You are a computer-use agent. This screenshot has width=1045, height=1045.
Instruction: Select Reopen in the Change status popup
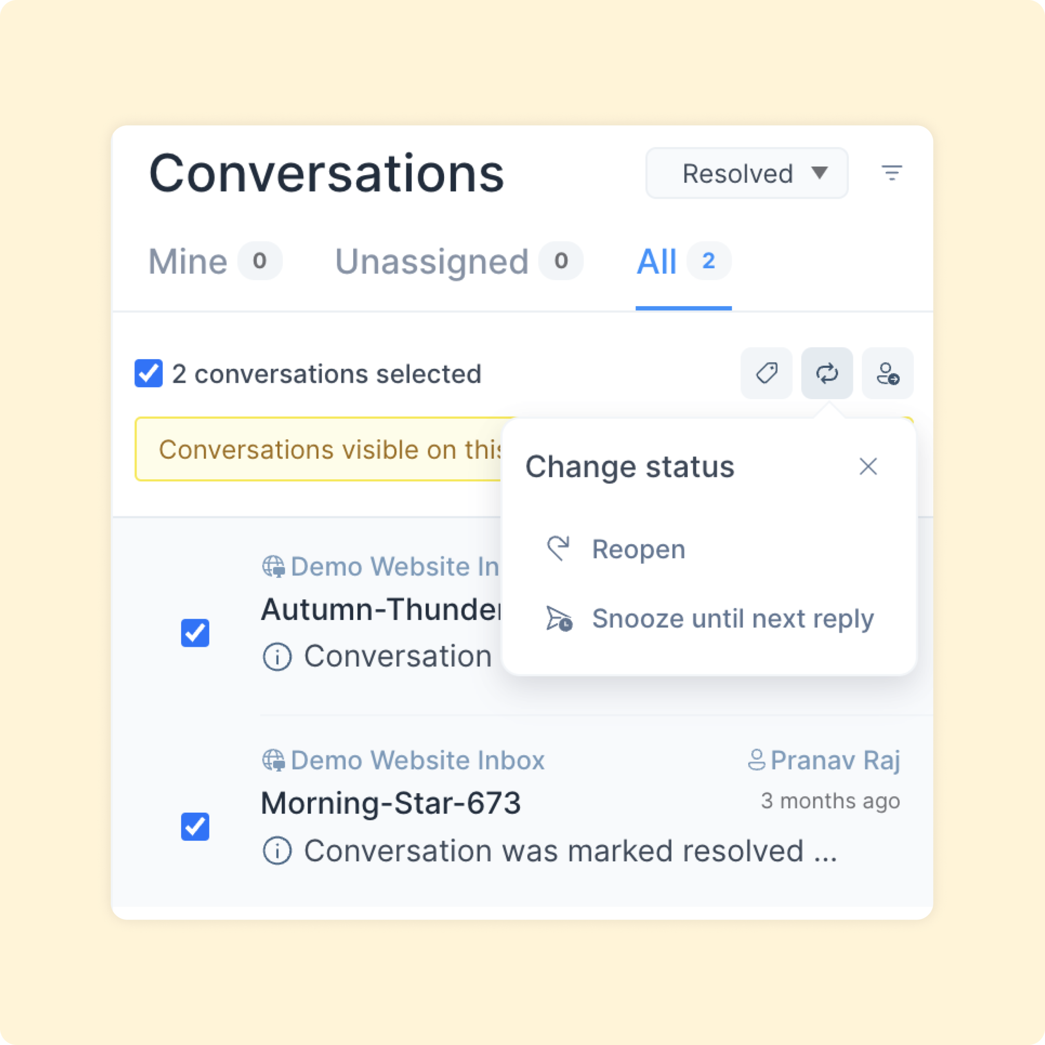[638, 549]
